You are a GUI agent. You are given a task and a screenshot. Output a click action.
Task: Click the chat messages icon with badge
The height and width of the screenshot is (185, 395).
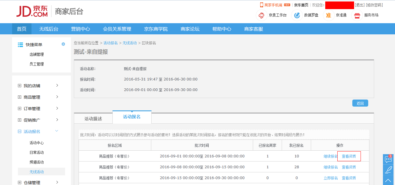(x=389, y=159)
